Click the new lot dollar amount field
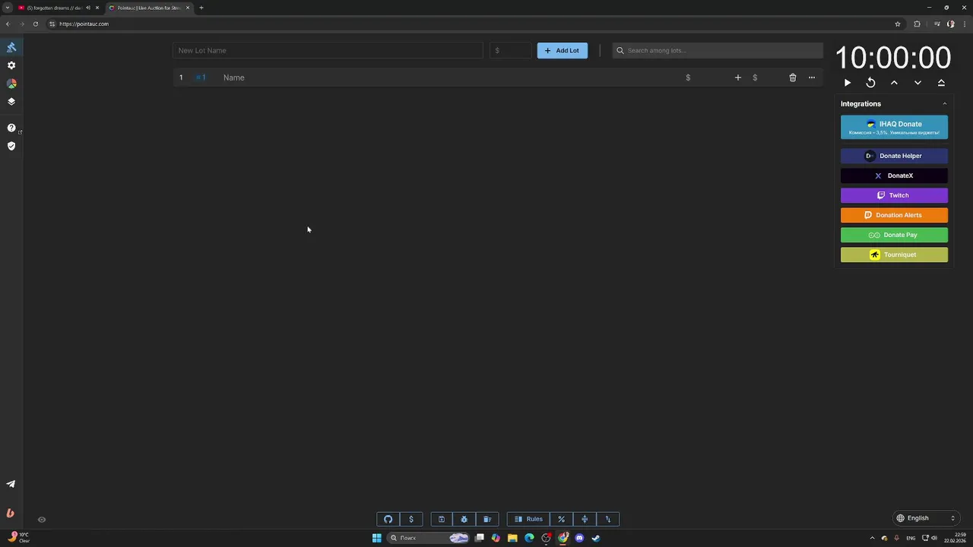 tap(510, 50)
